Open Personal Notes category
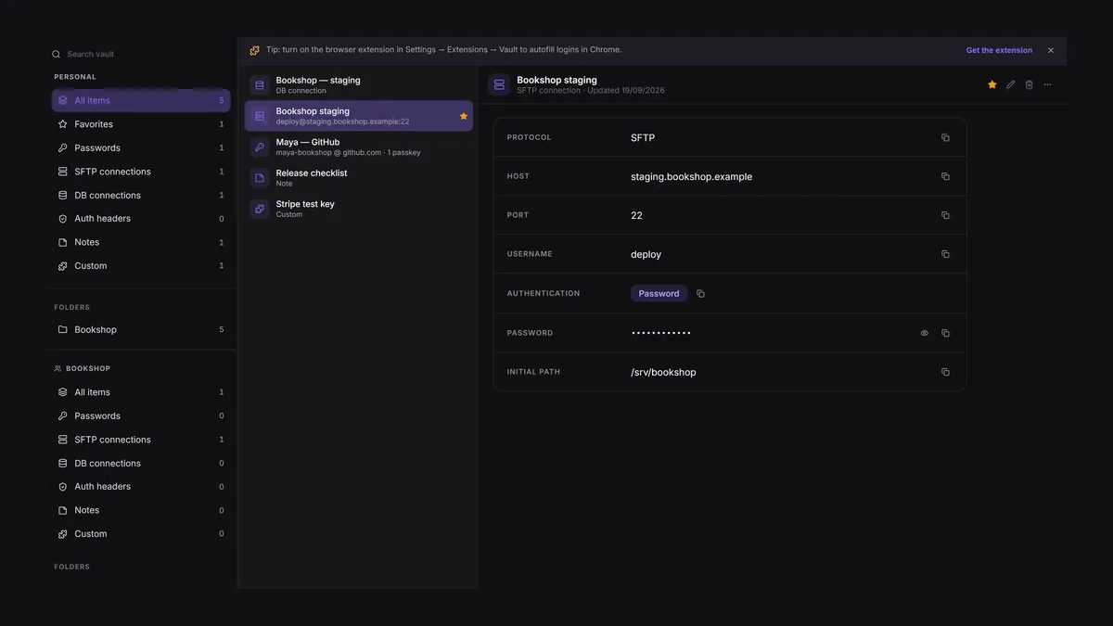1113x626 pixels. tap(141, 242)
